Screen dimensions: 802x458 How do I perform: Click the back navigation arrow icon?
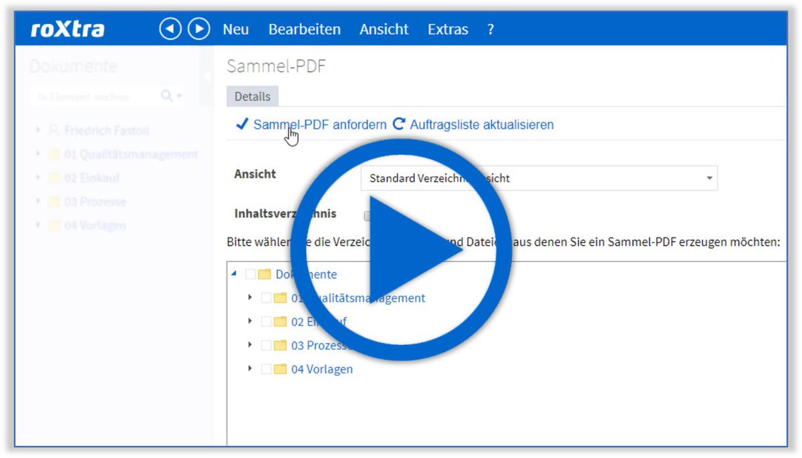click(x=170, y=29)
